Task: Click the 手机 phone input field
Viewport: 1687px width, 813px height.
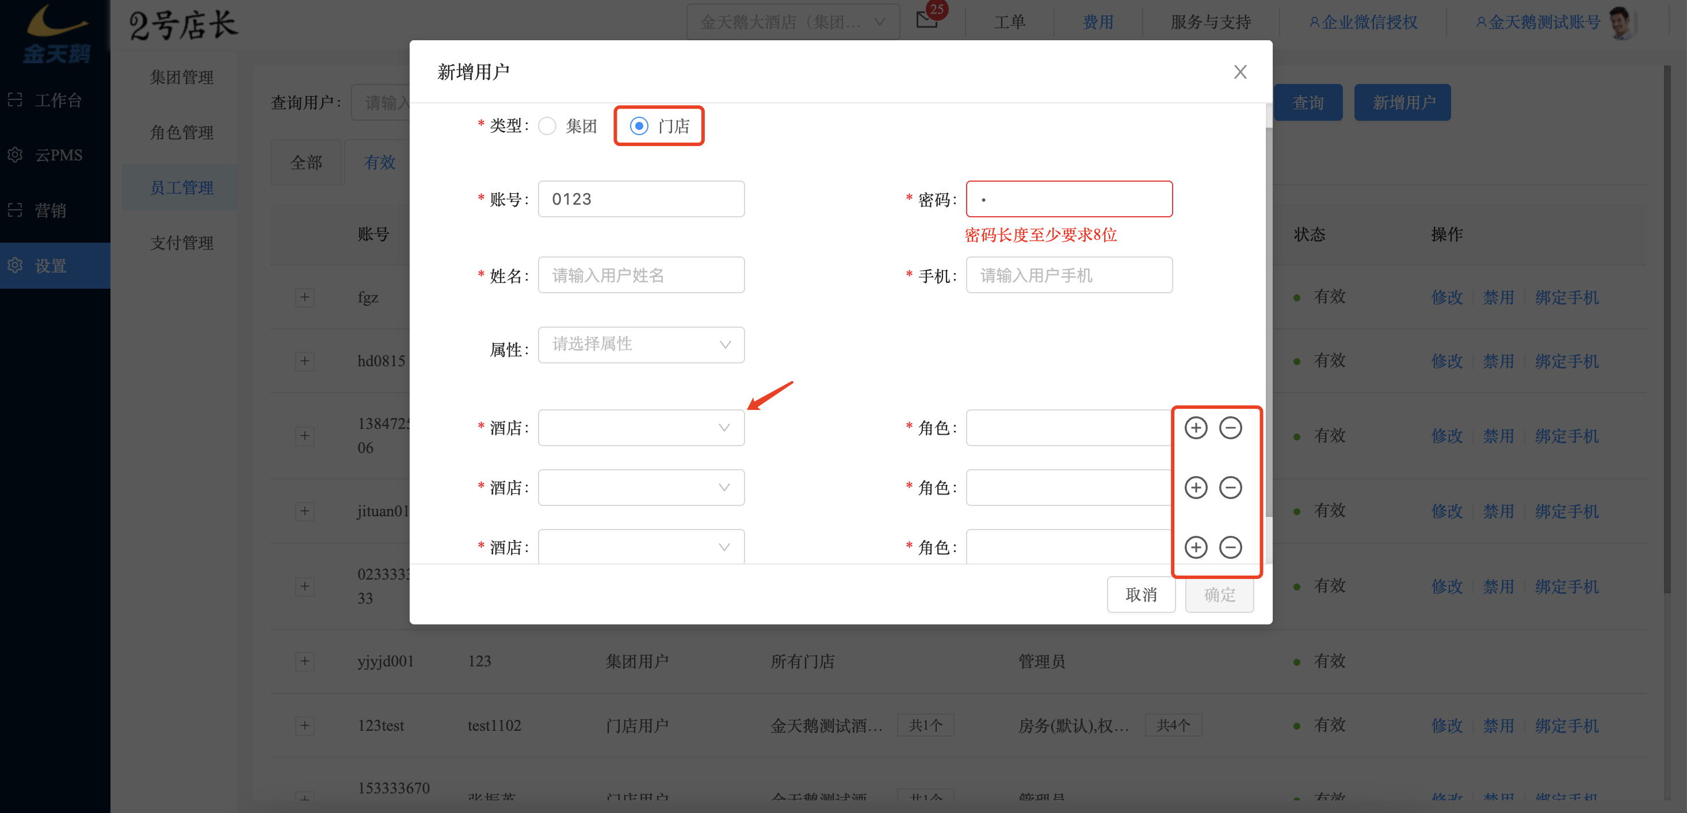Action: coord(1069,275)
